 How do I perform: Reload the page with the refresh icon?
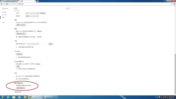[x=7, y=4]
